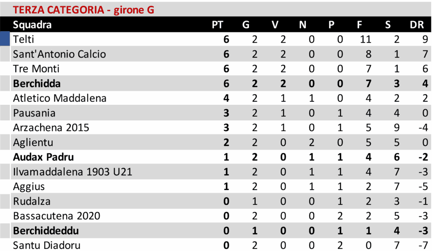Click the Arzachena 2015 team name

tap(51, 128)
